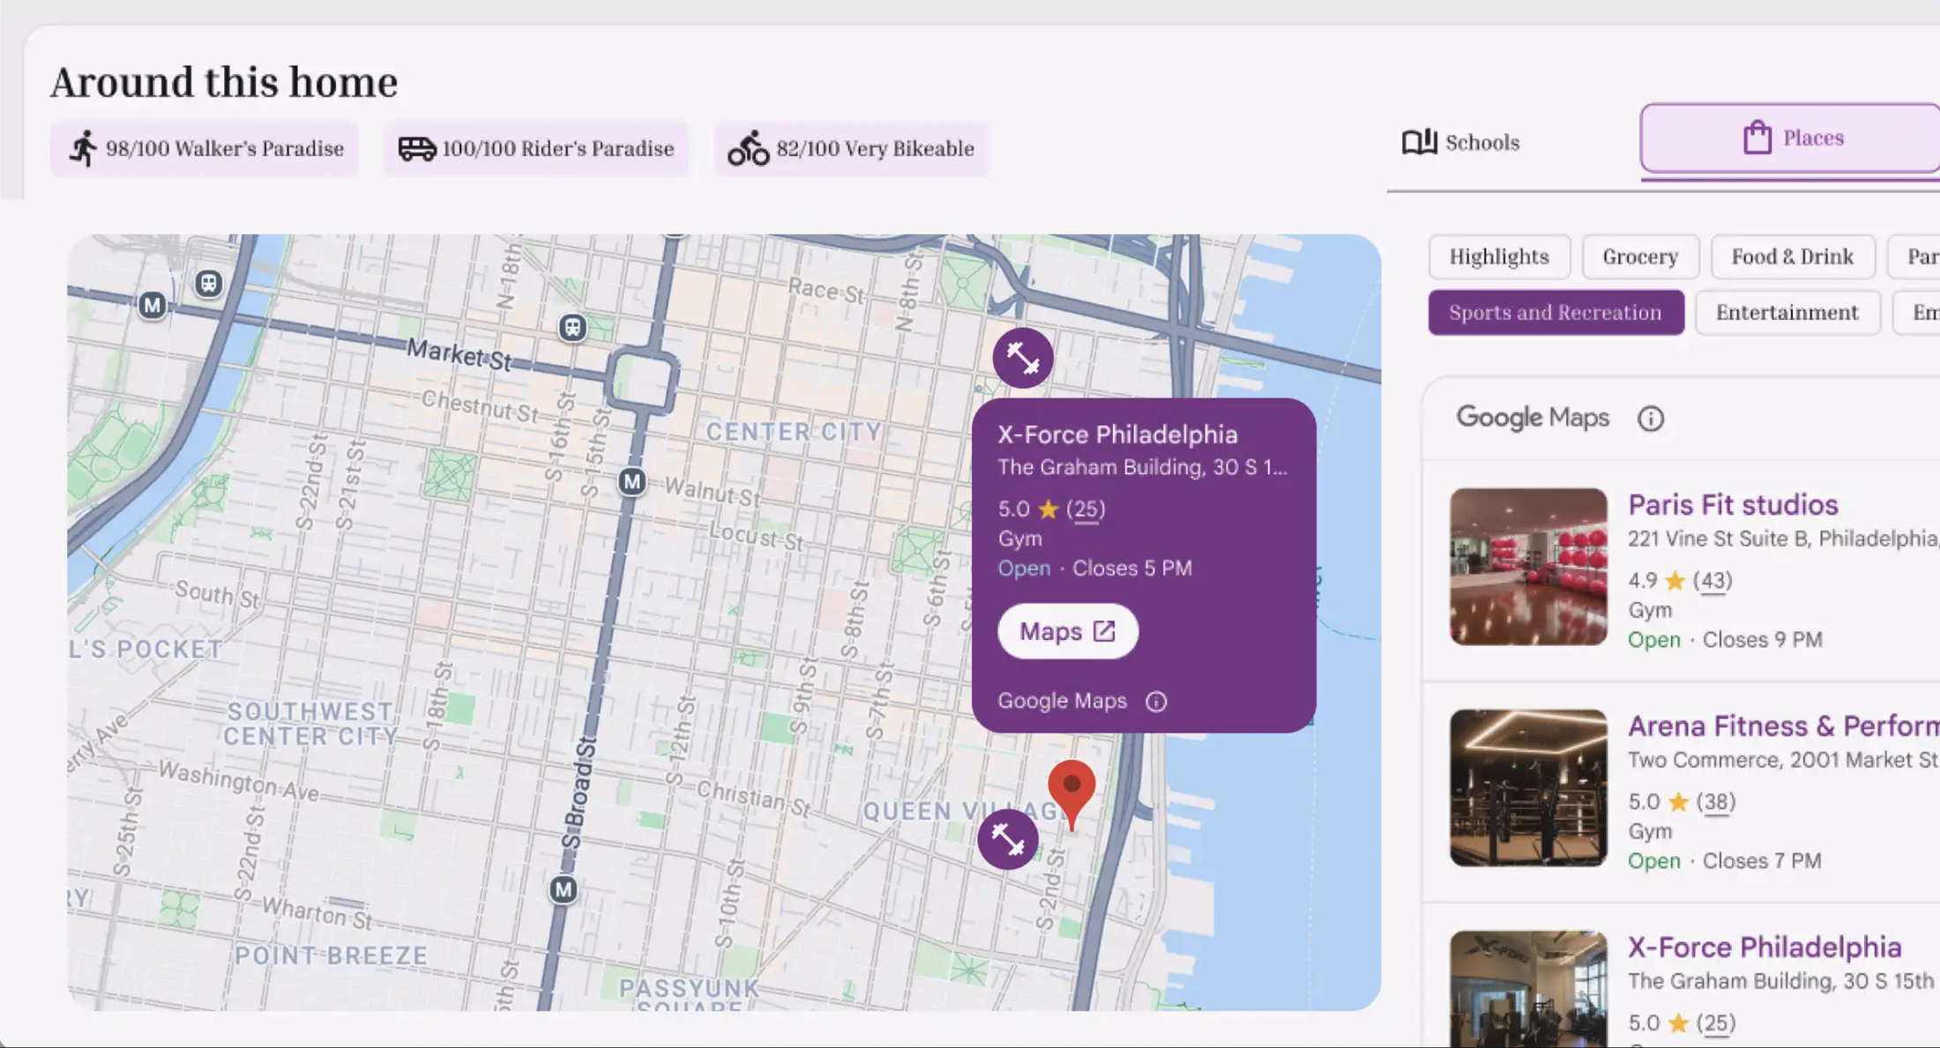Click the walking person Walk Score icon
This screenshot has width=1940, height=1048.
[83, 148]
